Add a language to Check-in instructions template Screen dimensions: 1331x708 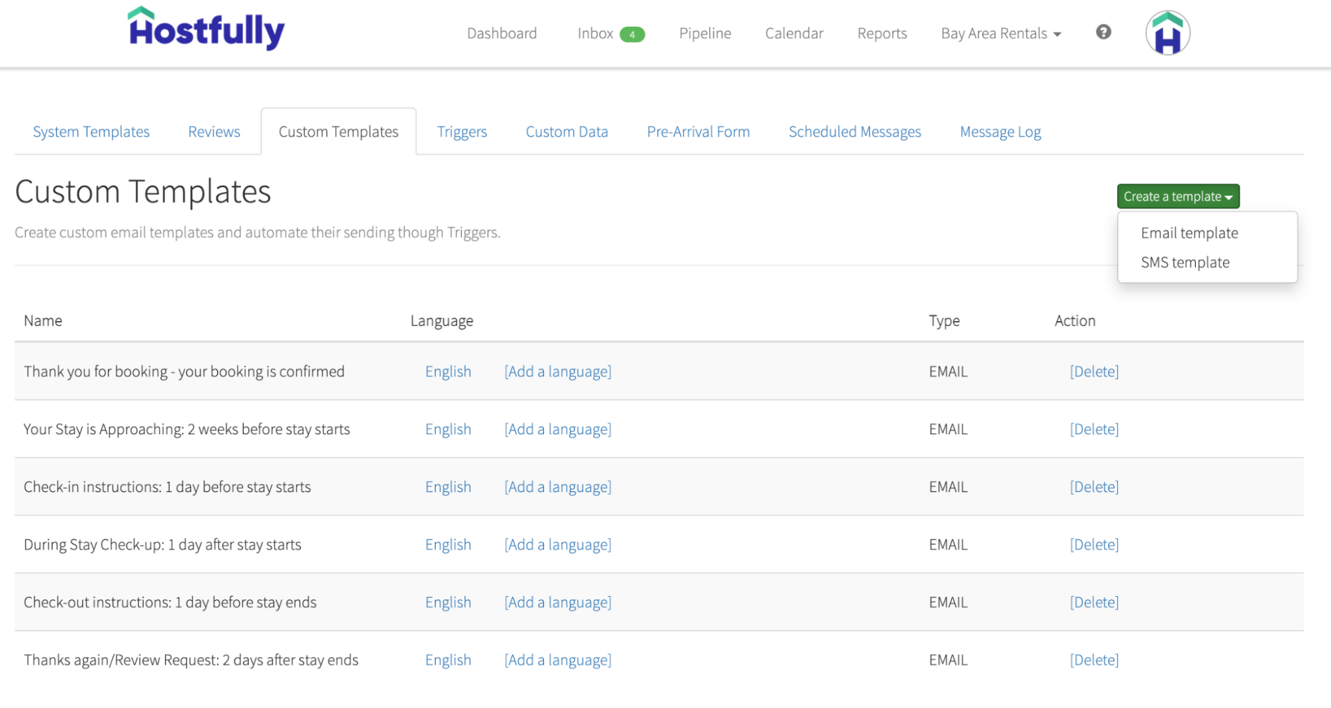click(558, 486)
